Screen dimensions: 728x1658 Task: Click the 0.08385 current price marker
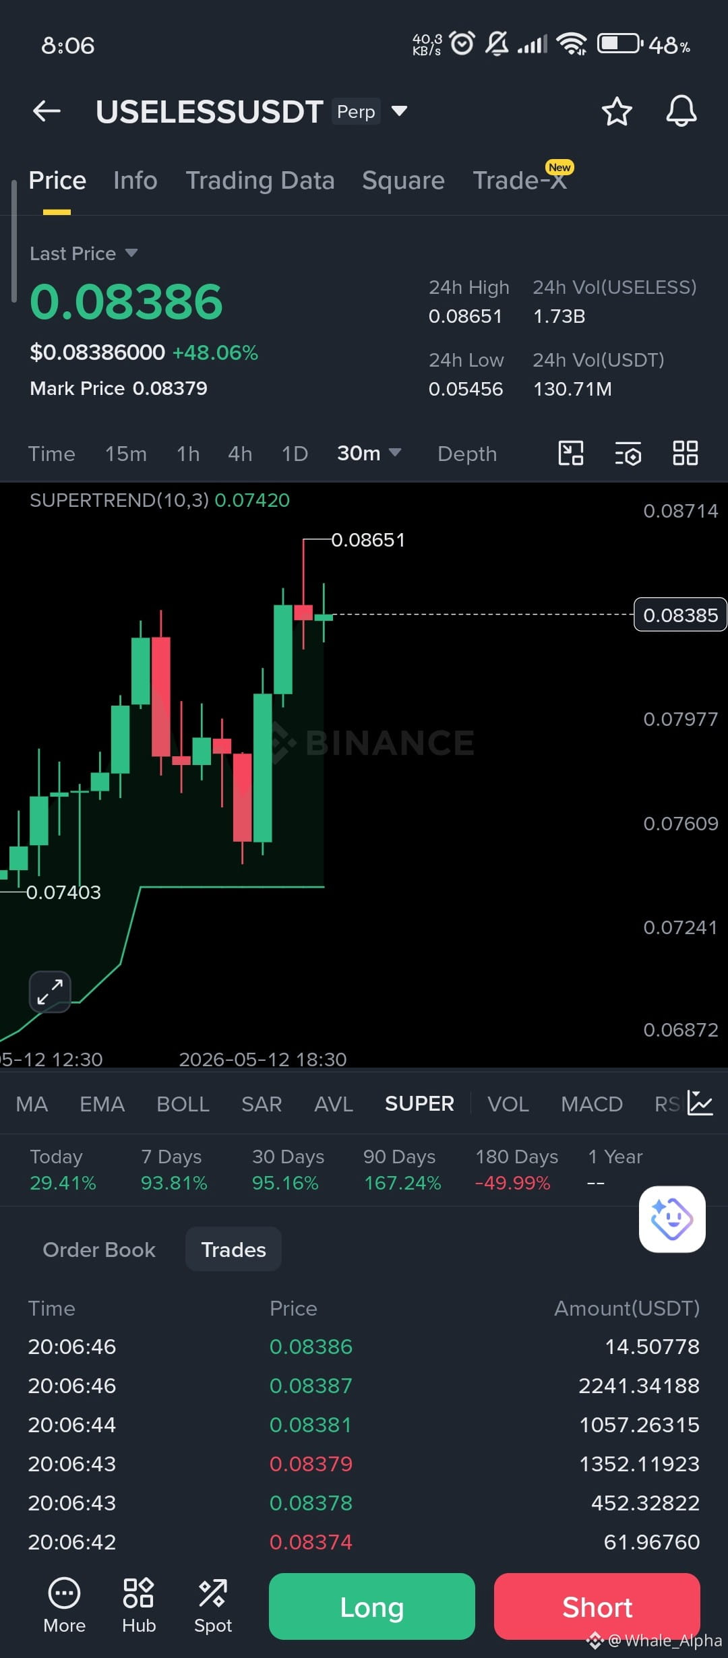pos(680,615)
